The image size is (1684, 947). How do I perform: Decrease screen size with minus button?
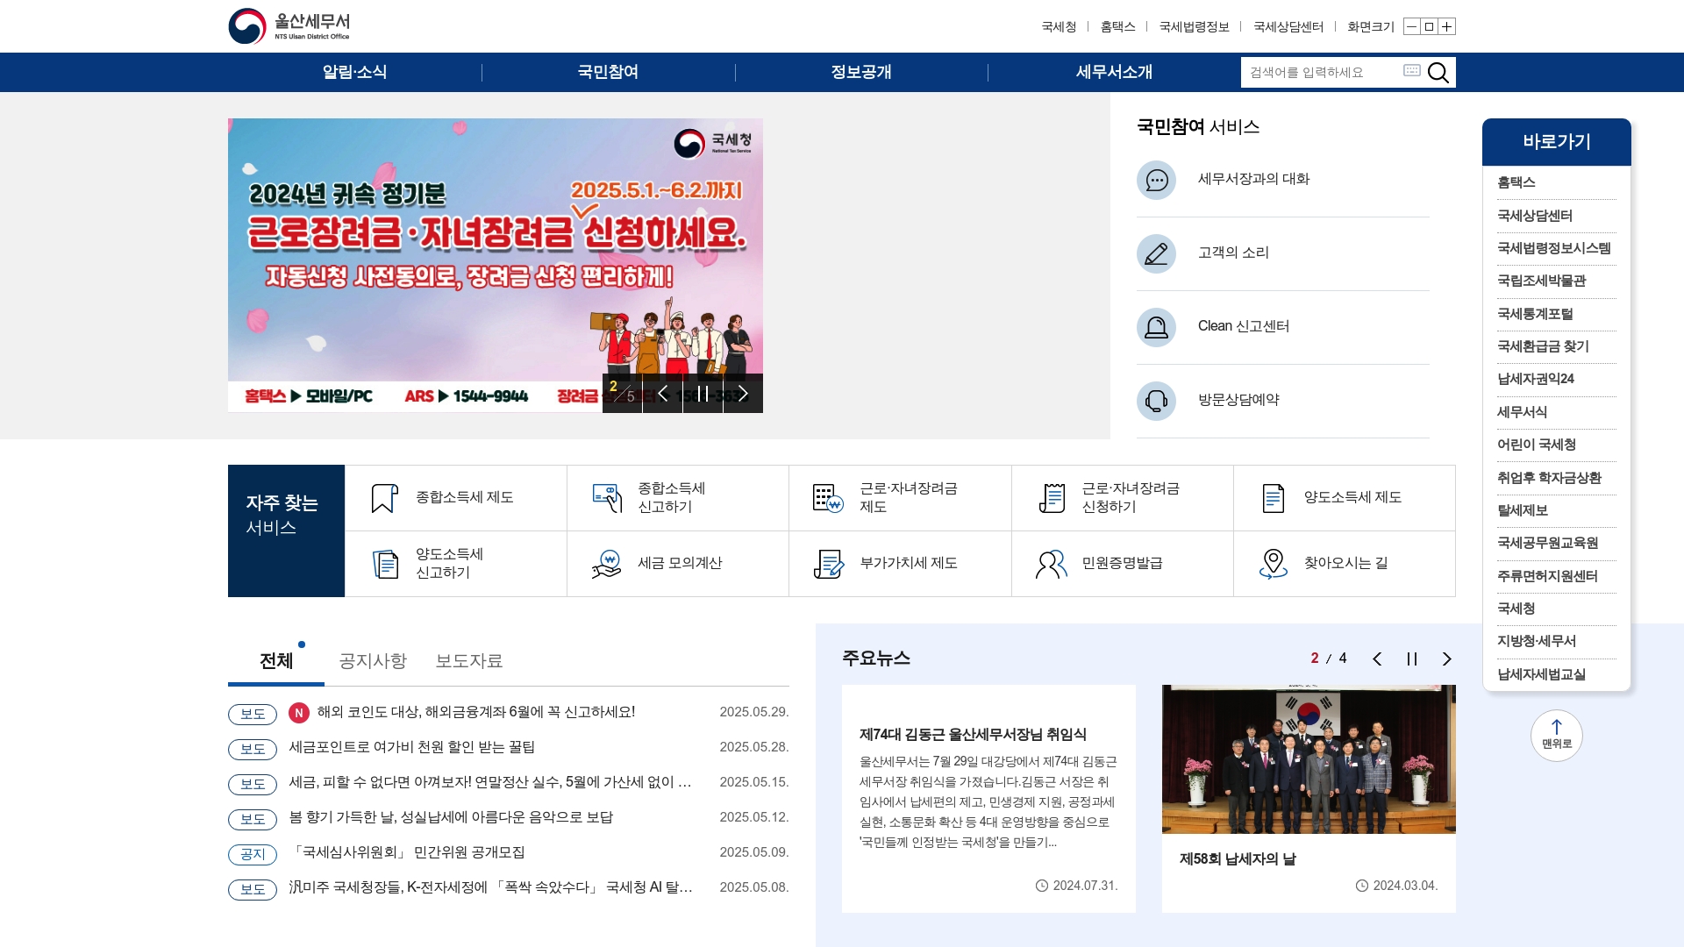1411,26
